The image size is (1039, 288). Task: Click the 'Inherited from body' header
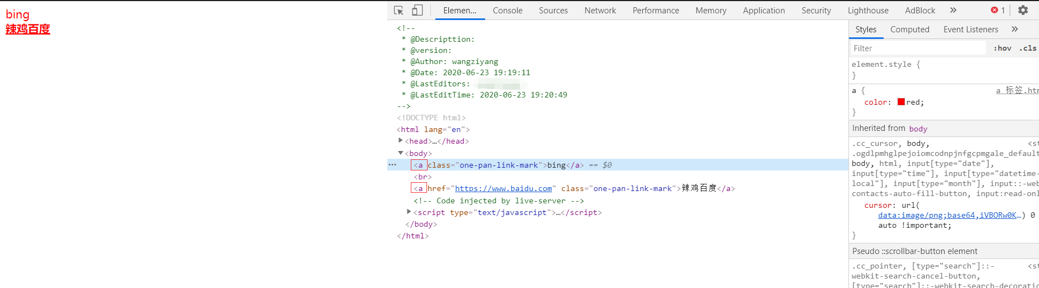click(x=943, y=129)
